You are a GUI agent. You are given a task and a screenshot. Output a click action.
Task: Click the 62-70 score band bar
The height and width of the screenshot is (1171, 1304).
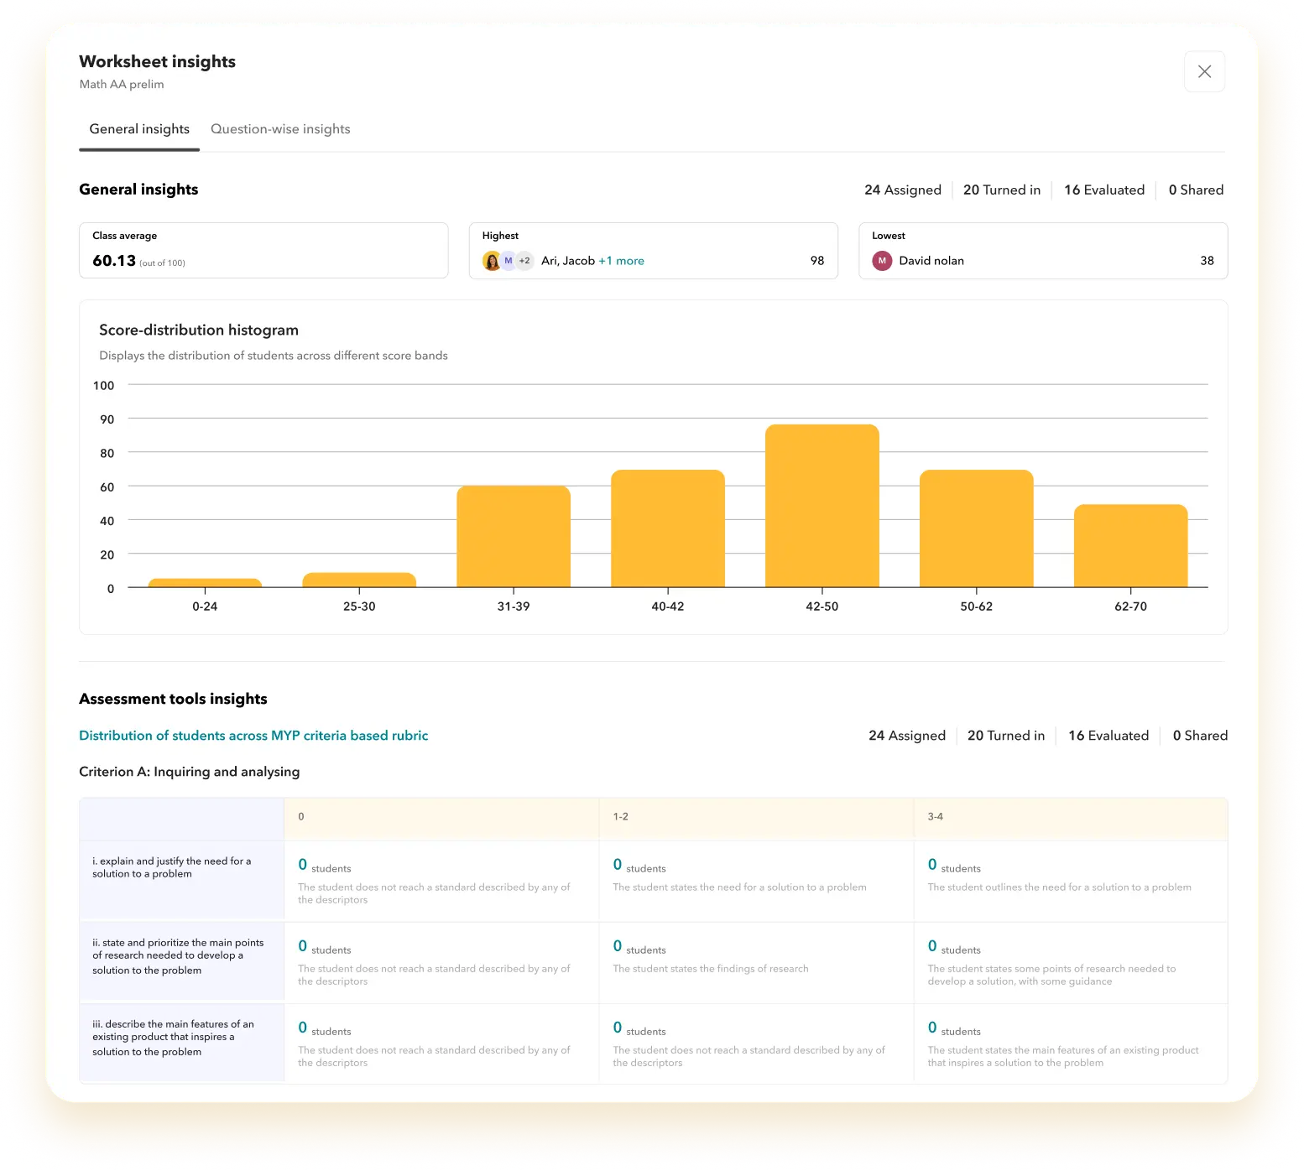point(1130,546)
